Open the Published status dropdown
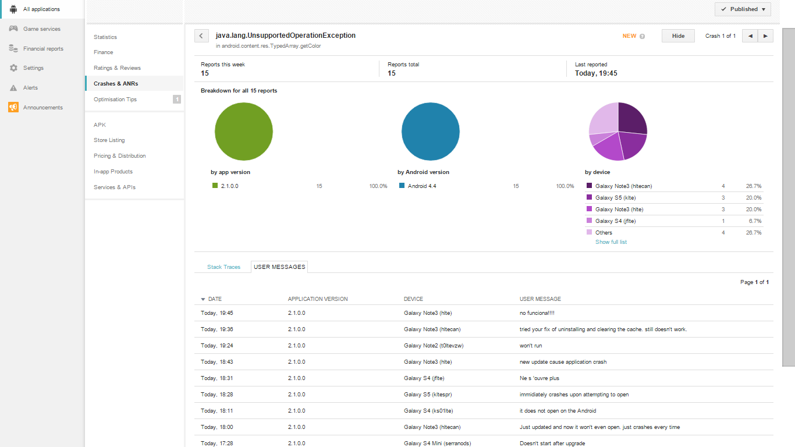This screenshot has height=447, width=795. tap(743, 9)
